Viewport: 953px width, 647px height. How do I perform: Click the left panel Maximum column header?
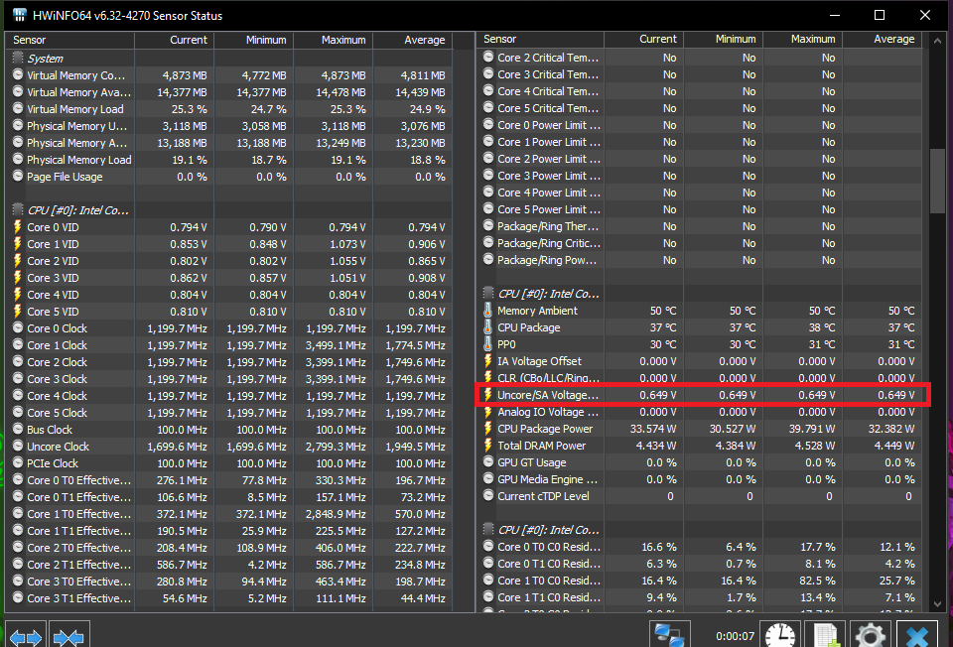(x=334, y=40)
